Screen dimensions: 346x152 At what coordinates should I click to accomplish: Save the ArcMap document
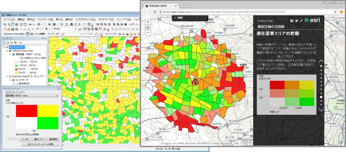pos(12,29)
